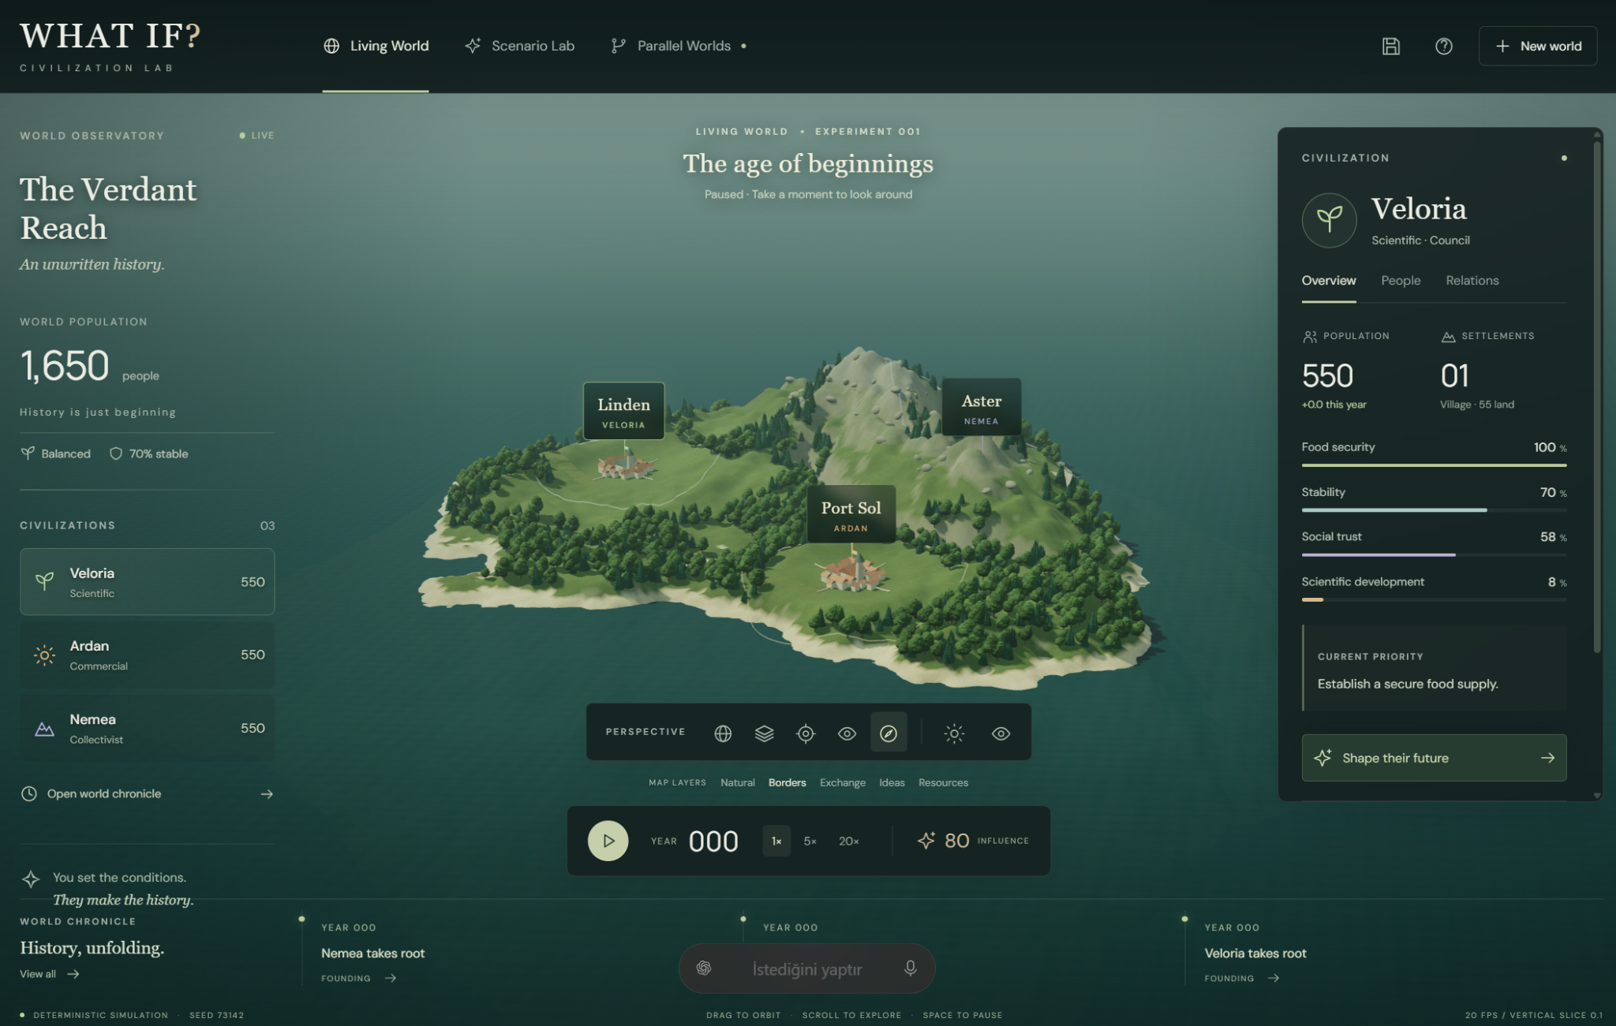Set simulation speed to 20x

849,841
